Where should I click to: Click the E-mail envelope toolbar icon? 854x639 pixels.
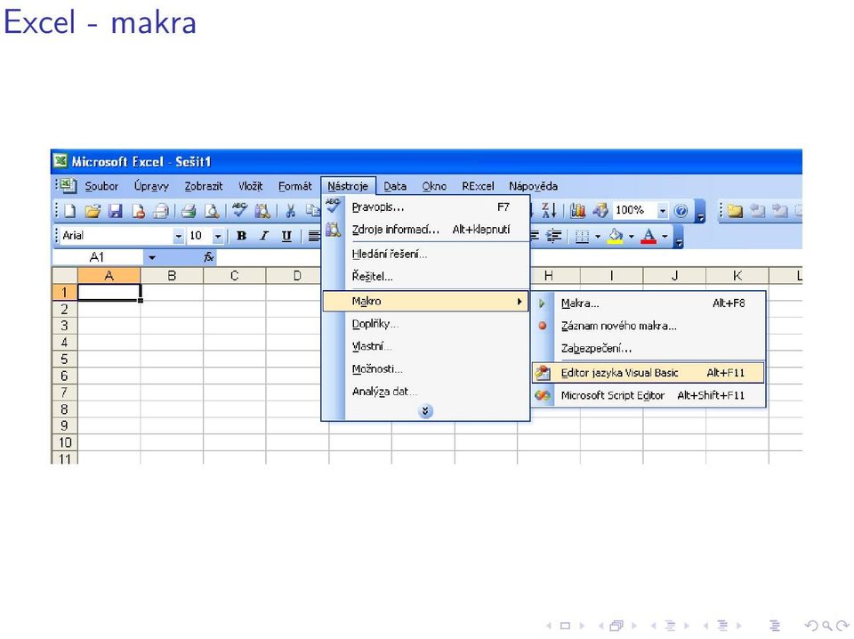click(161, 211)
